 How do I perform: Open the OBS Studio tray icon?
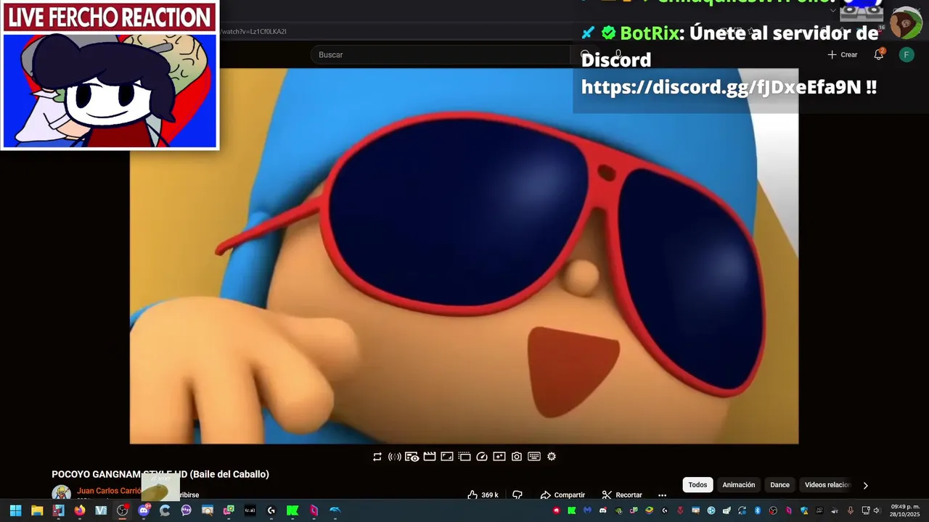[x=773, y=510]
